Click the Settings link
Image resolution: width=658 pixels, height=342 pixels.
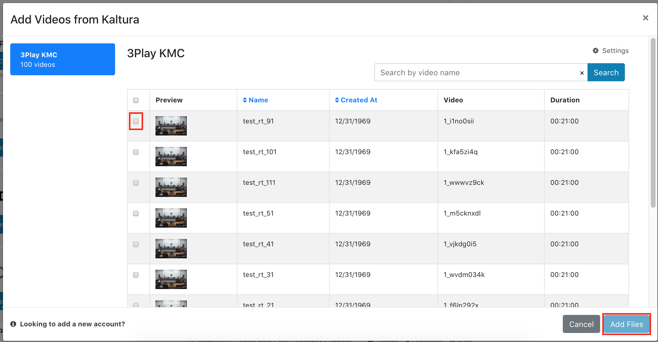click(615, 51)
